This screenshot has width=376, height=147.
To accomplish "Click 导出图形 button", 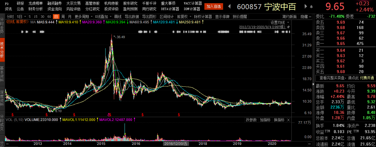I will (x=149, y=17).
